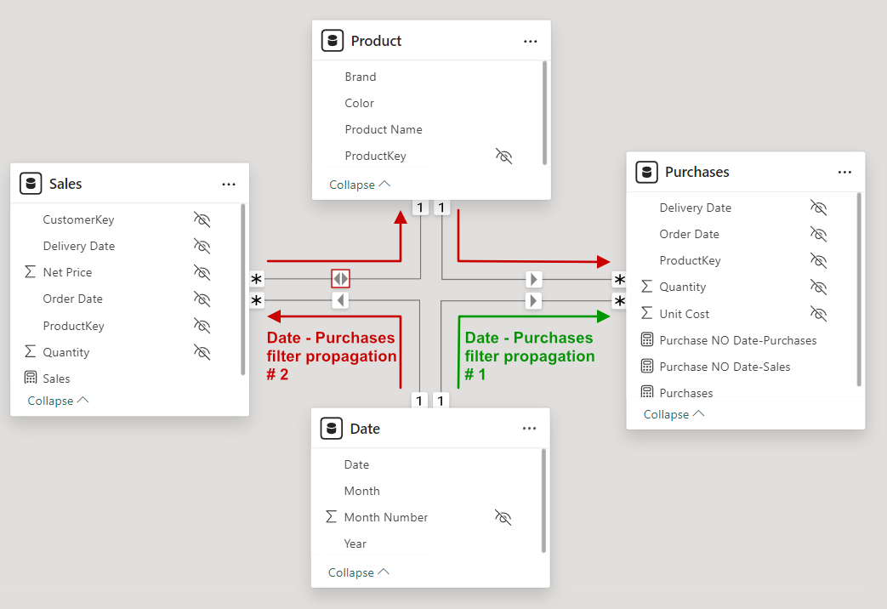
Task: Click the Purchases table vertical scrollbar
Action: point(859,290)
